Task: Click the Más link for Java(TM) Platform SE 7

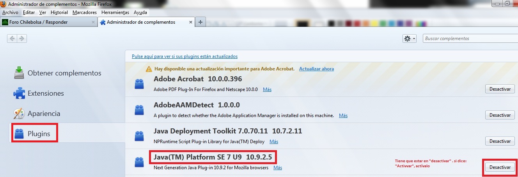Action: 278,168
